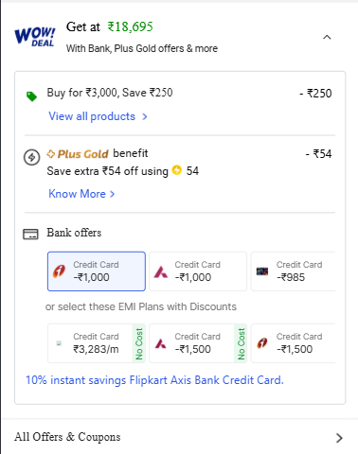
Task: Select Axis Credit Card -₹1,000 offer
Action: 198,271
